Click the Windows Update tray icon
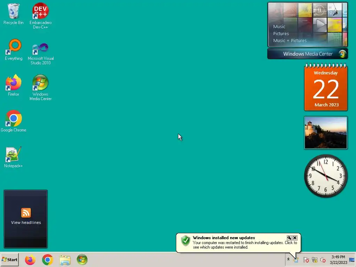The image size is (356, 267). click(x=296, y=259)
